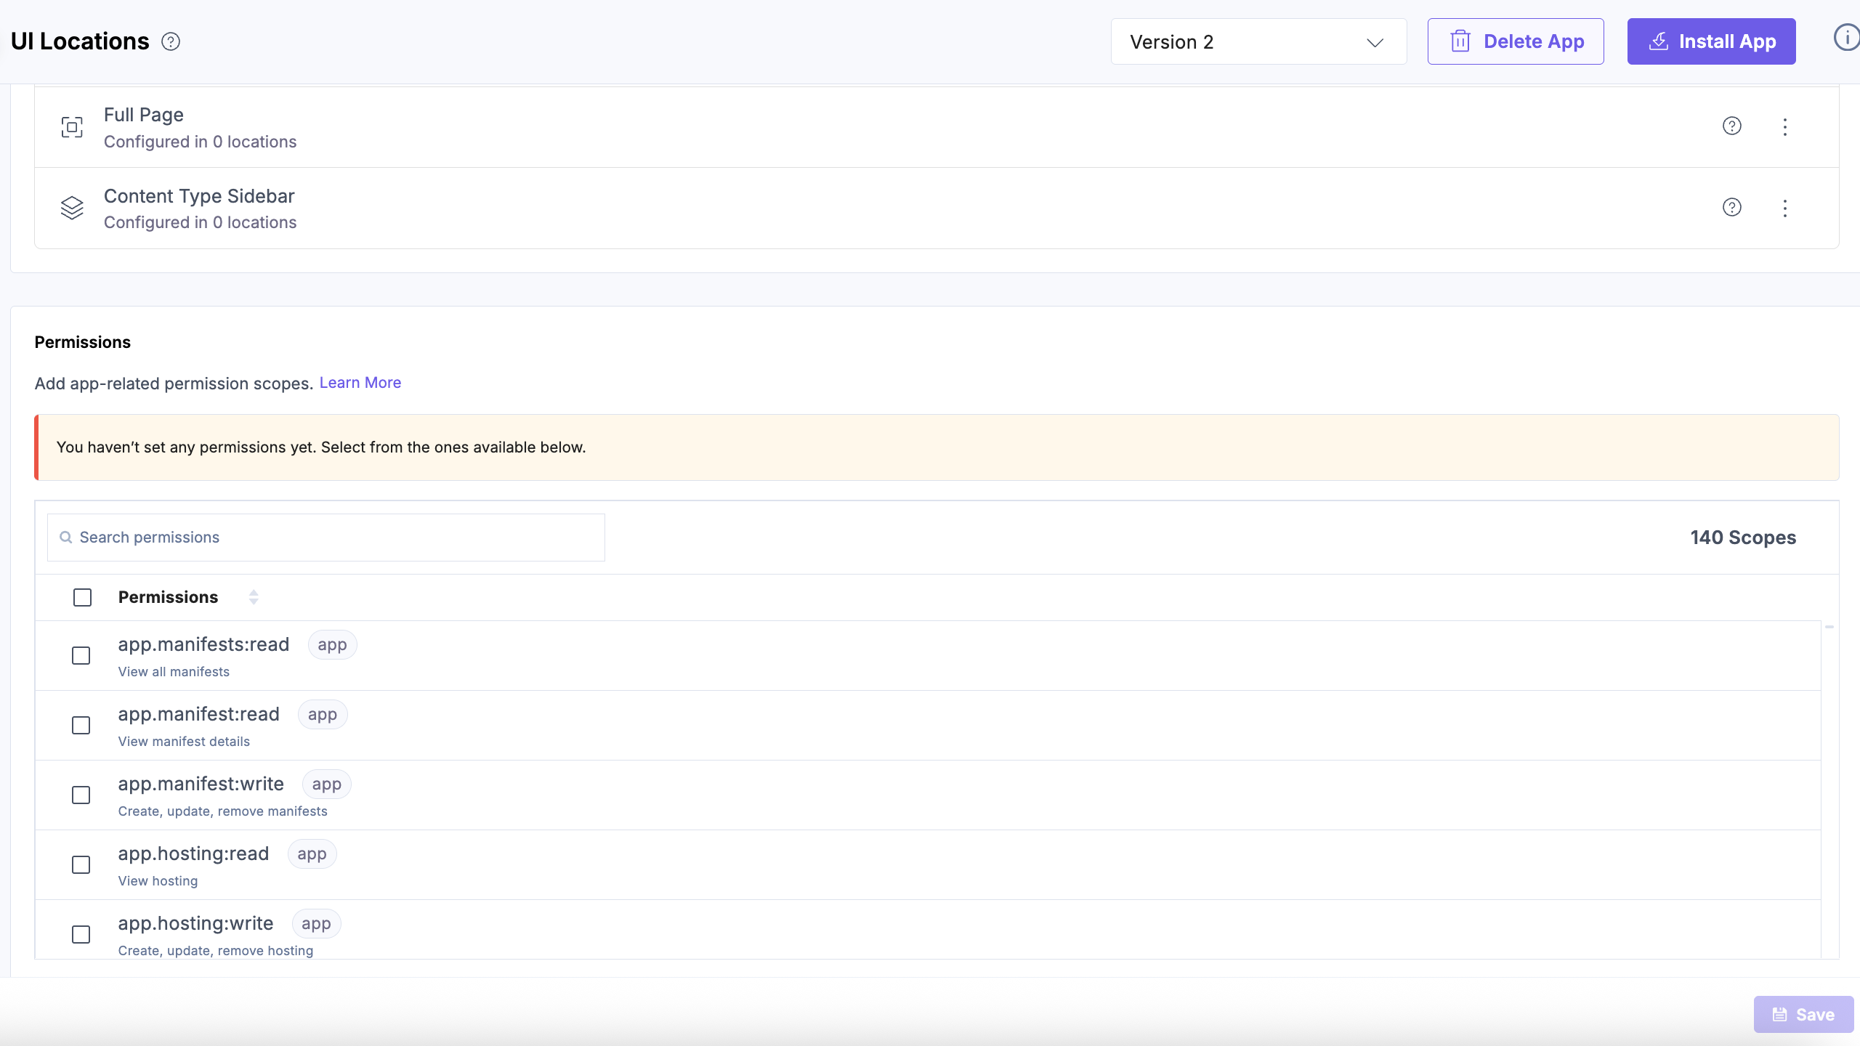
Task: Open help for Content Type Sidebar
Action: click(x=1732, y=207)
